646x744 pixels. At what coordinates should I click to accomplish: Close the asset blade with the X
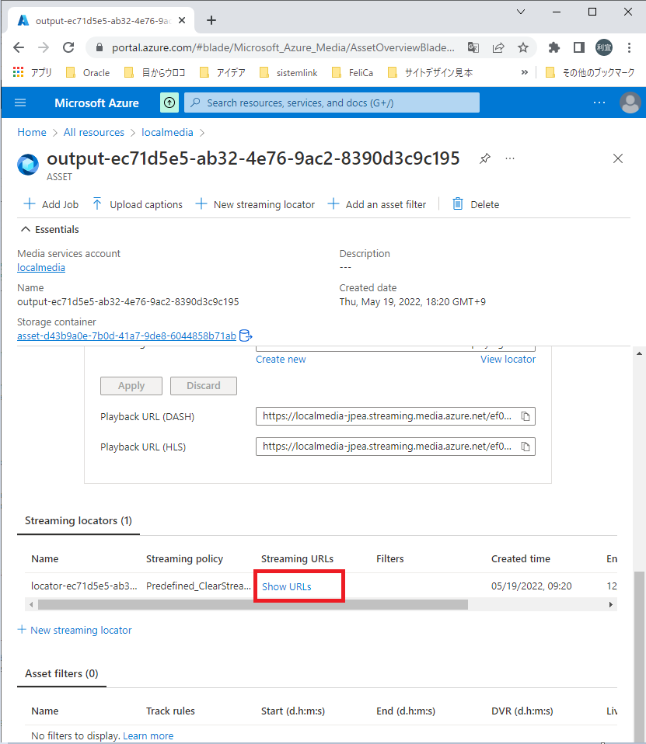[x=618, y=158]
